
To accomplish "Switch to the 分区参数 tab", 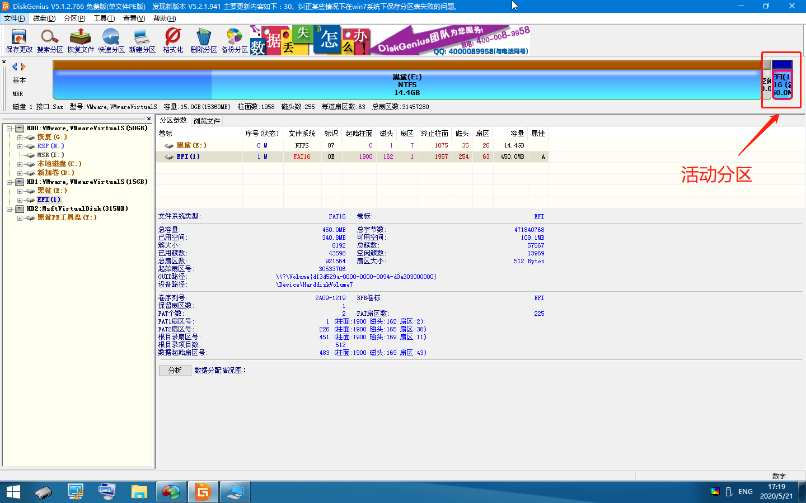I will (x=173, y=120).
